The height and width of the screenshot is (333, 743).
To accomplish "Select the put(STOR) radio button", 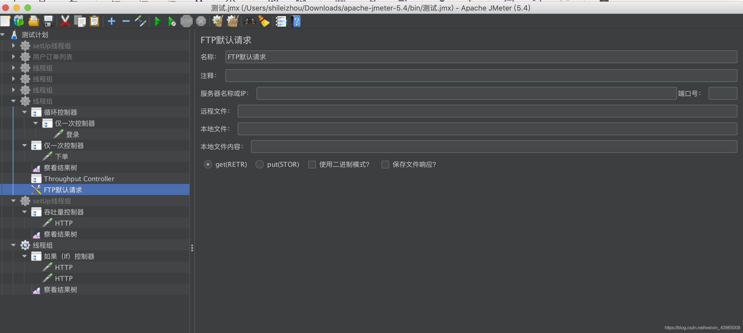I will pyautogui.click(x=260, y=164).
